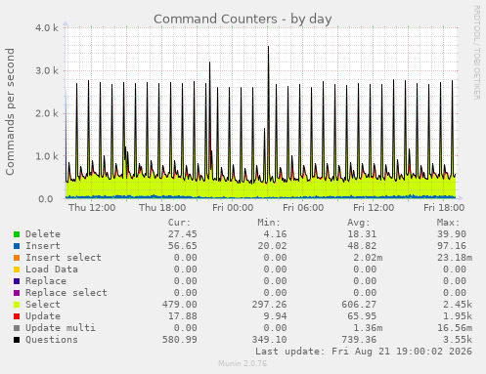Image resolution: width=486 pixels, height=374 pixels.
Task: Click Delete average value 18.31
Action: [362, 234]
